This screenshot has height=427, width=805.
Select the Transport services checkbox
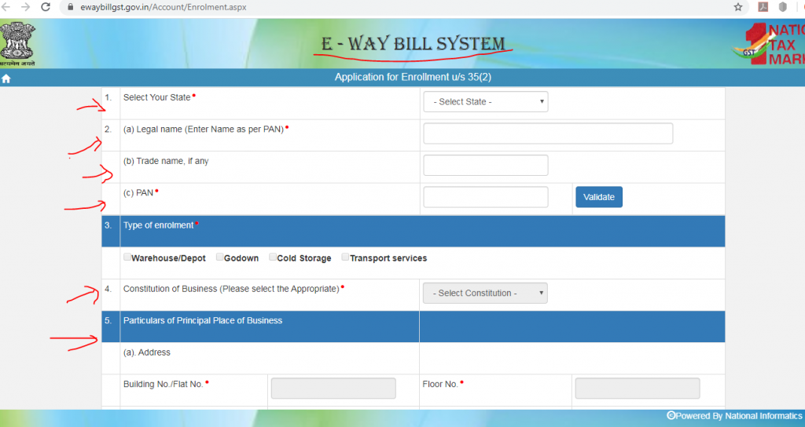[345, 257]
